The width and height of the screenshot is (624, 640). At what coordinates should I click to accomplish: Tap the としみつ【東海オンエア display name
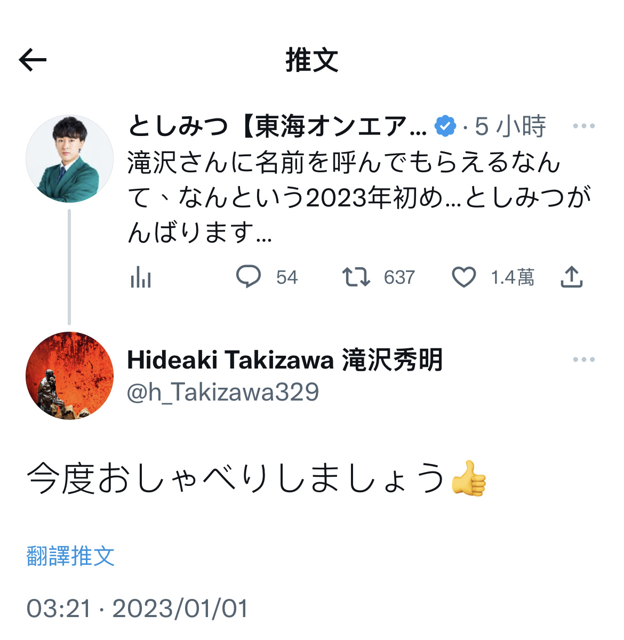(277, 126)
